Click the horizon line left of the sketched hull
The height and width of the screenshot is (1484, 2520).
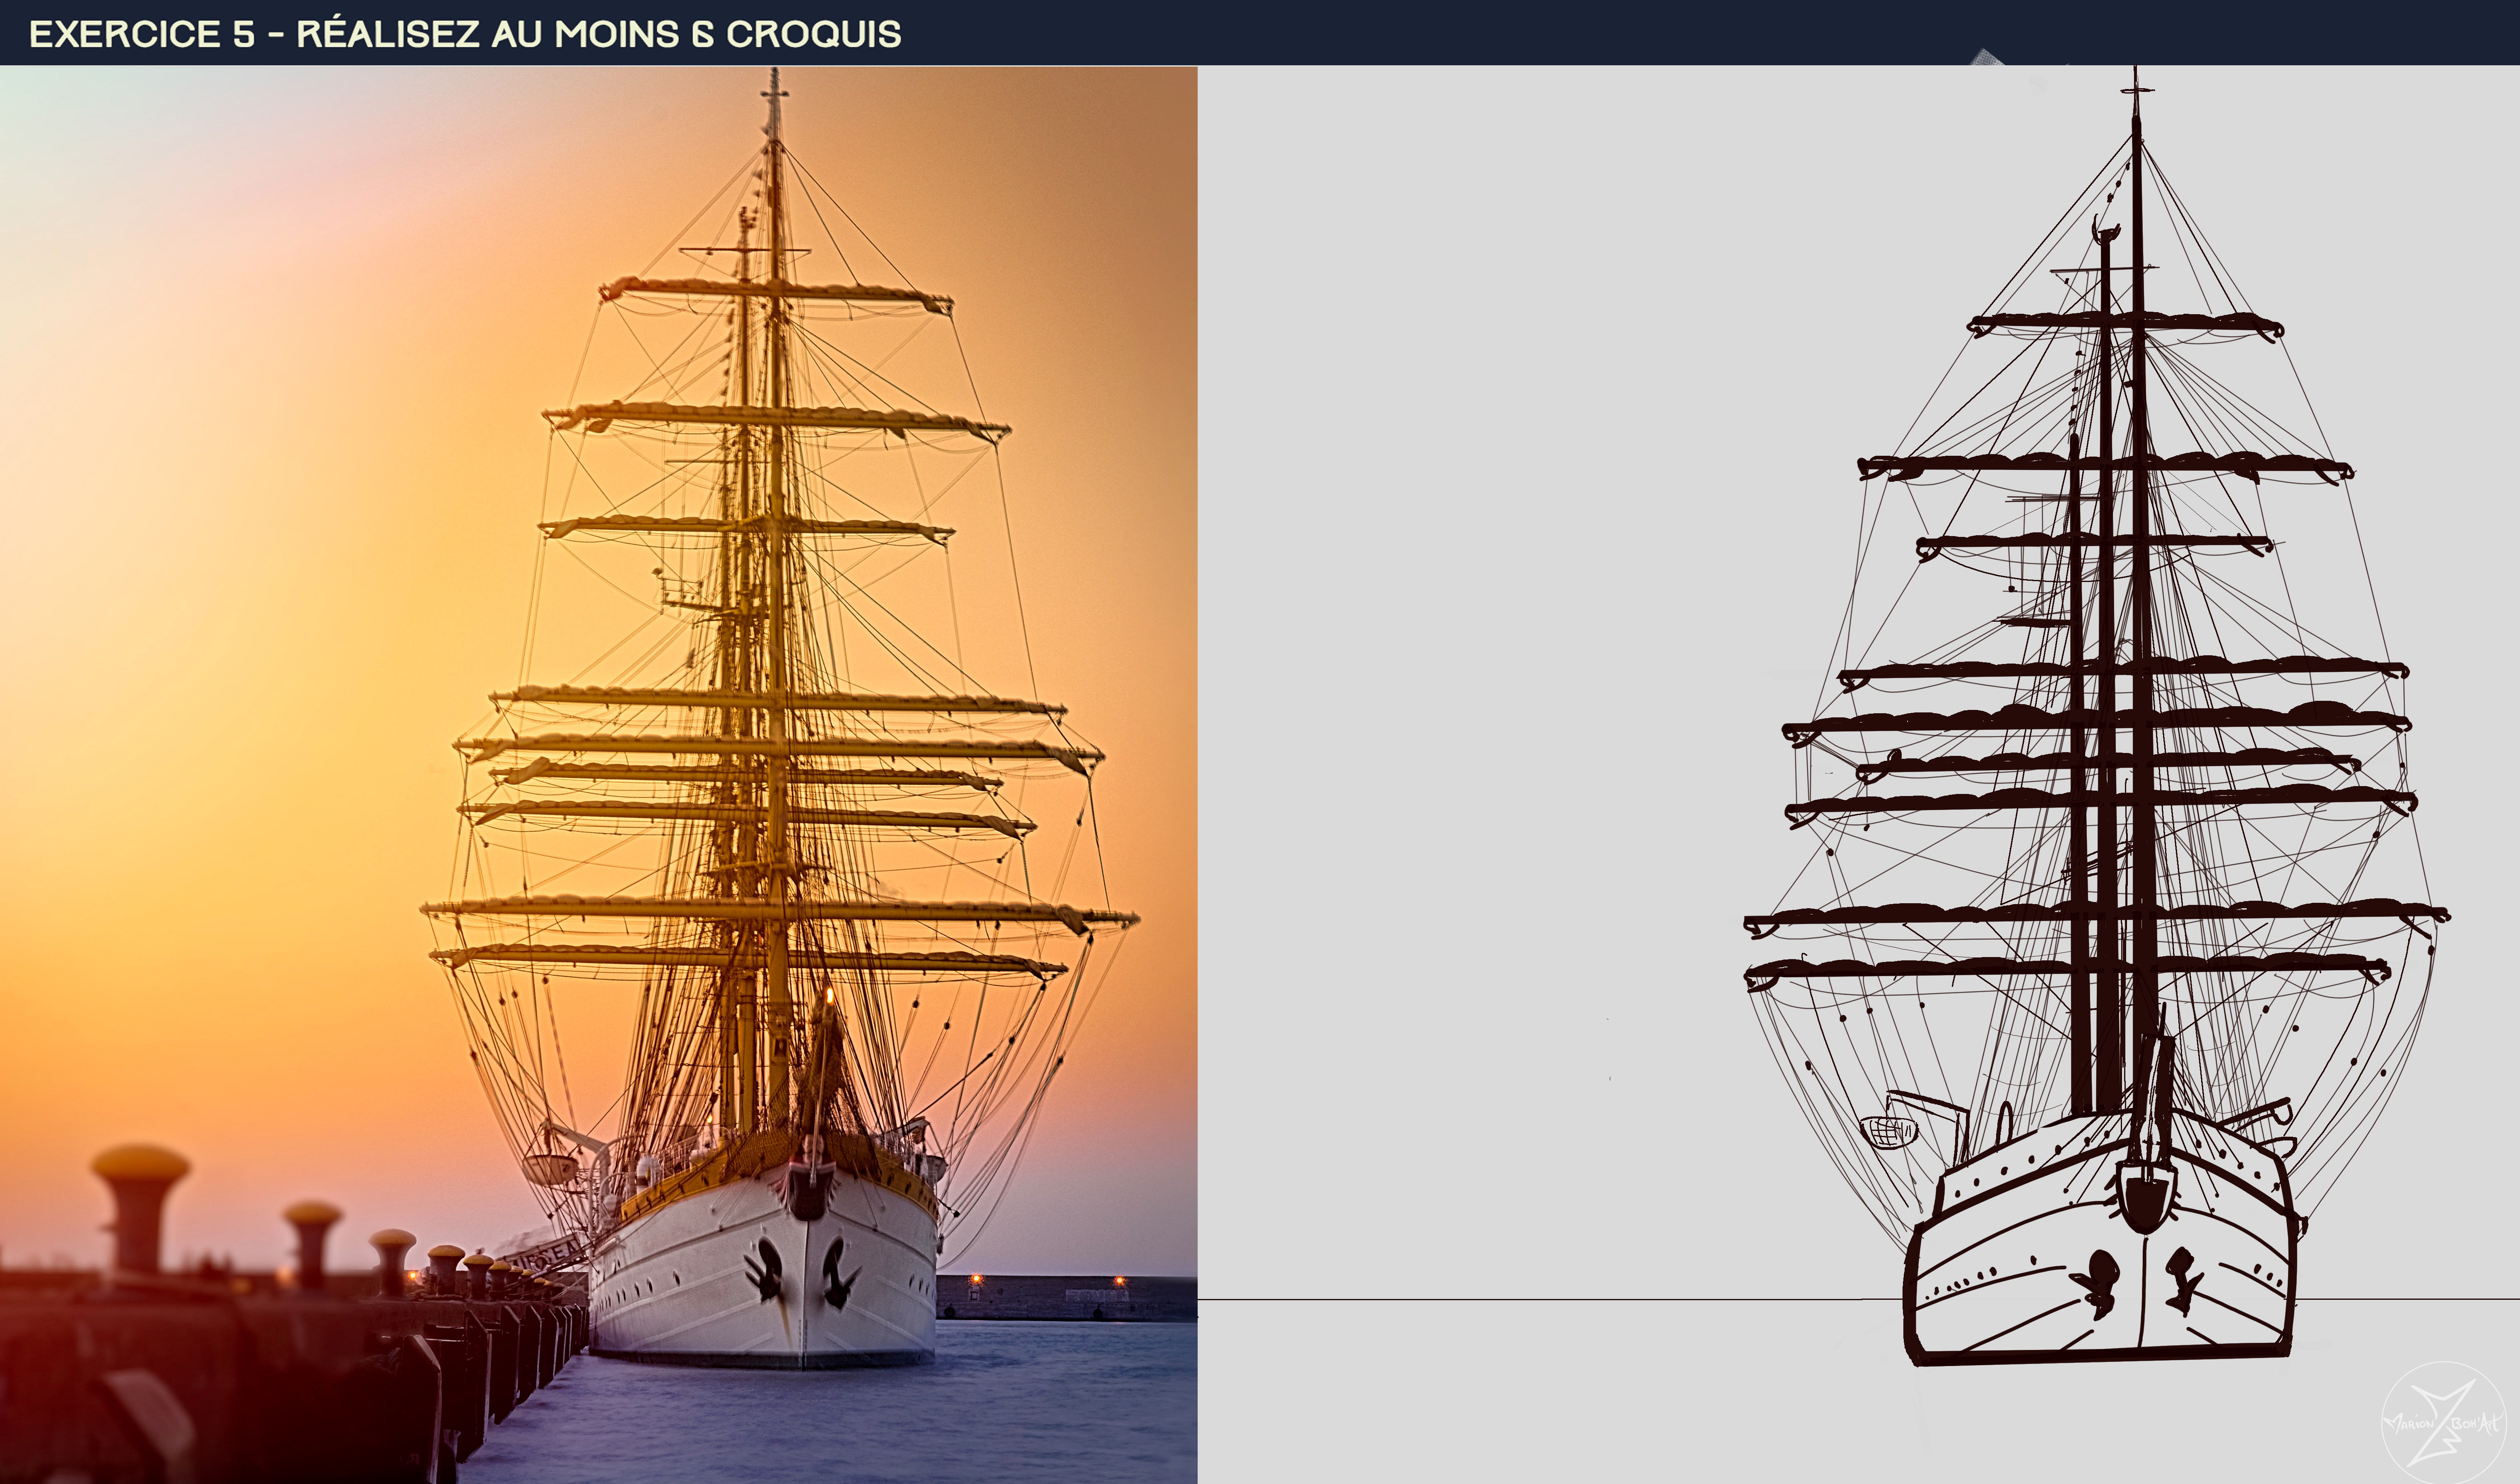coord(1551,1299)
